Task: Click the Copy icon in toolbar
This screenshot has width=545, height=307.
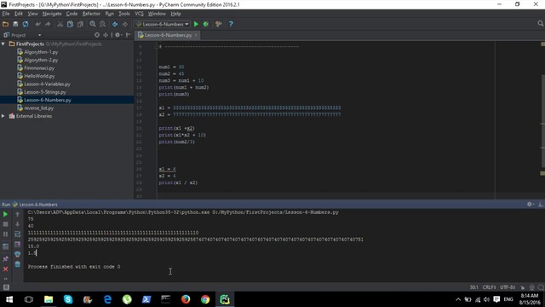Action: click(70, 24)
